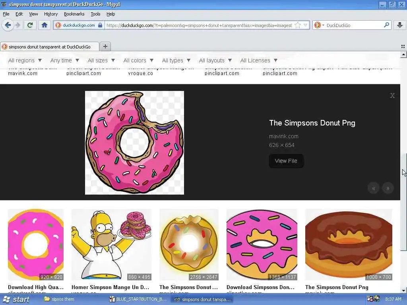Viewport: 407px width, 305px height.
Task: Go back using the back arrow button
Action: [8, 25]
